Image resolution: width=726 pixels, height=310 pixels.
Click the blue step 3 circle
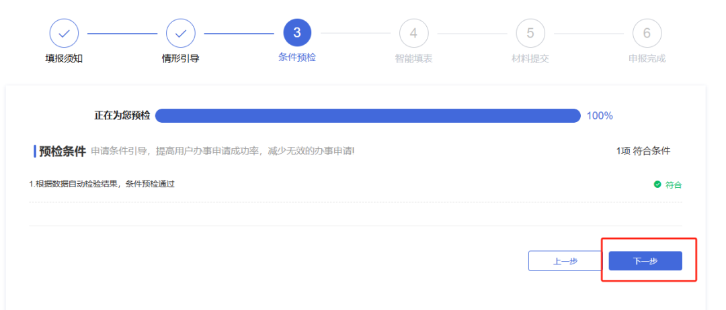click(297, 33)
